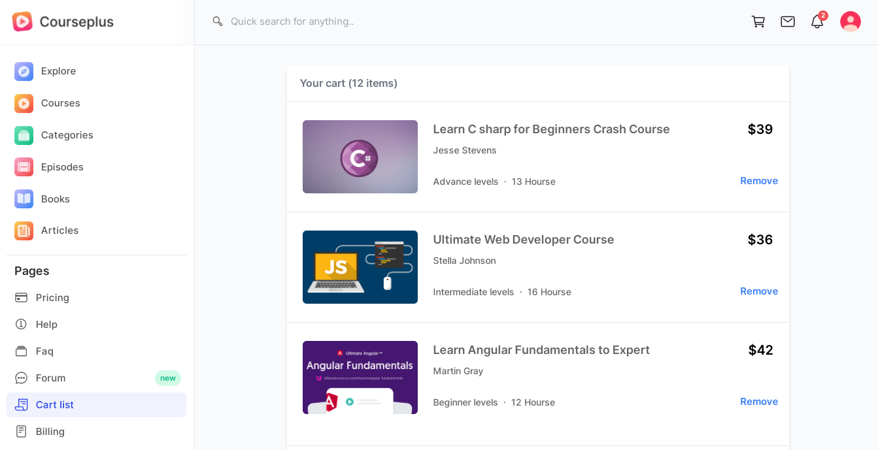The width and height of the screenshot is (878, 450).
Task: Open the Forum page marked new
Action: pos(97,378)
